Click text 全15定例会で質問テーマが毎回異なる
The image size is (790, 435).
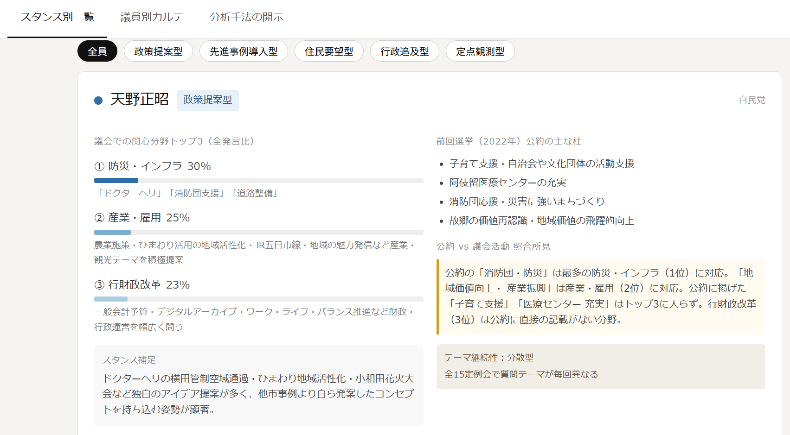[x=521, y=374]
